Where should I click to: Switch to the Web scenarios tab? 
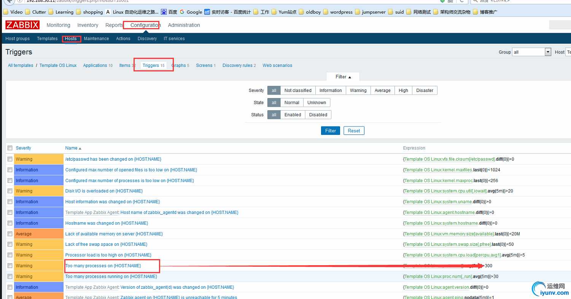pyautogui.click(x=277, y=65)
